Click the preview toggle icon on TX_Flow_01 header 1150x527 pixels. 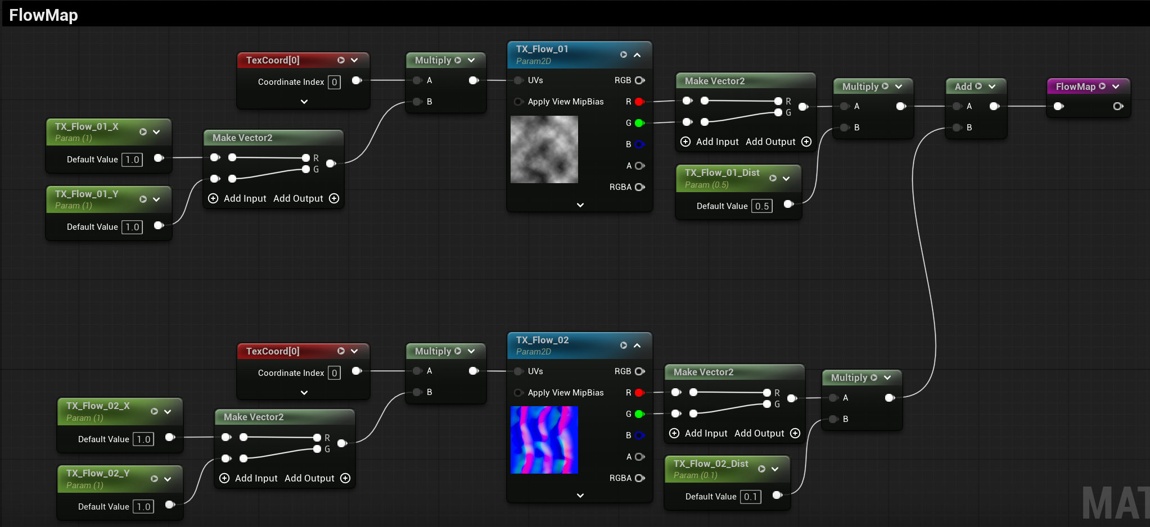(x=624, y=54)
